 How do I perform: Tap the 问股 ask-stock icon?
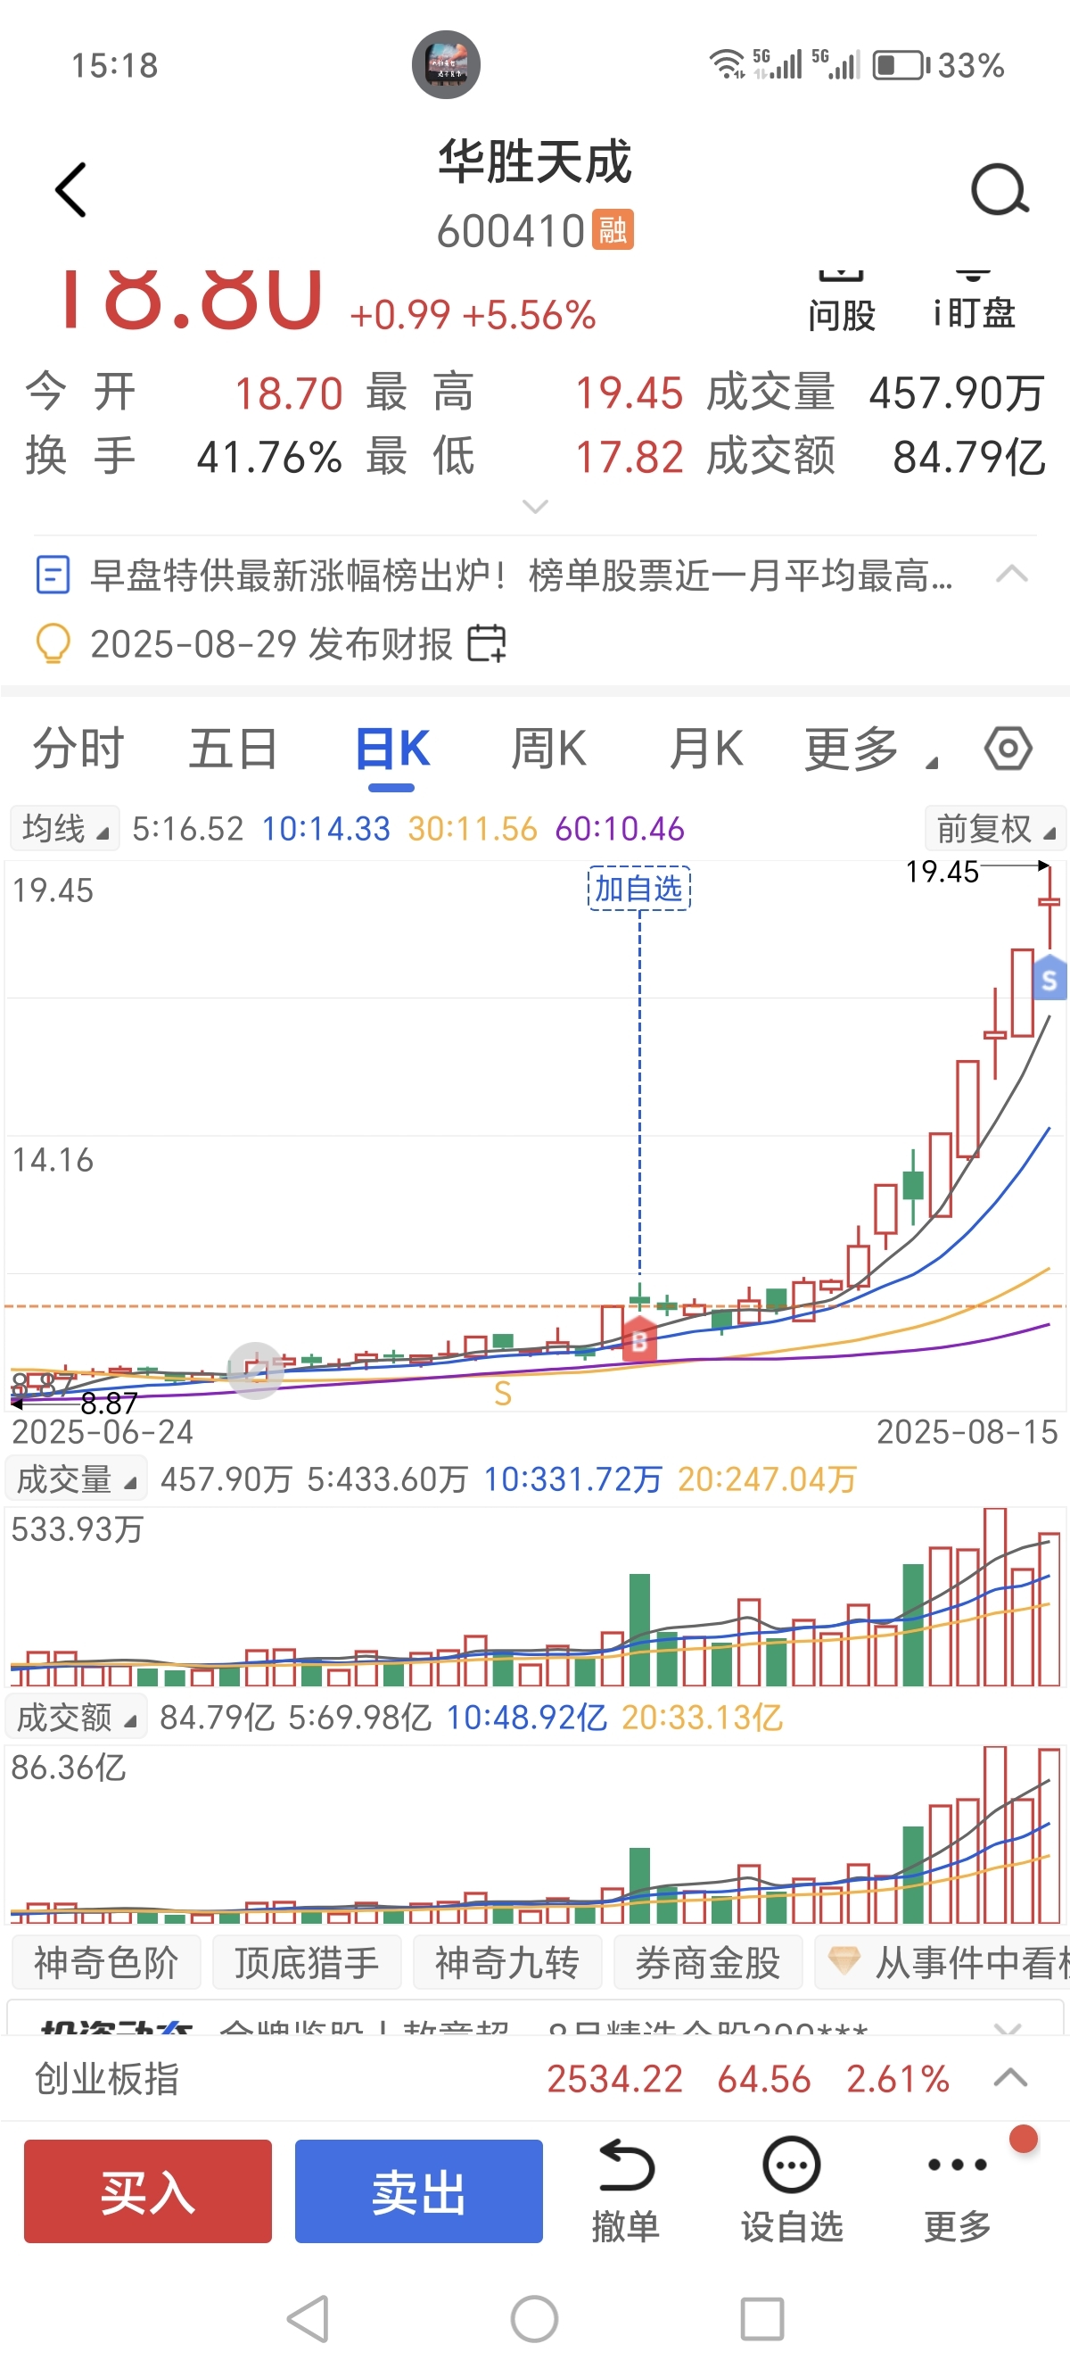pyautogui.click(x=841, y=302)
